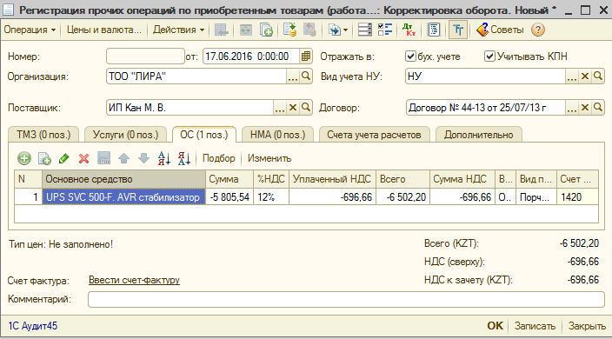Open 'Цены и валюта...' dialog
The width and height of the screenshot is (612, 339).
103,30
